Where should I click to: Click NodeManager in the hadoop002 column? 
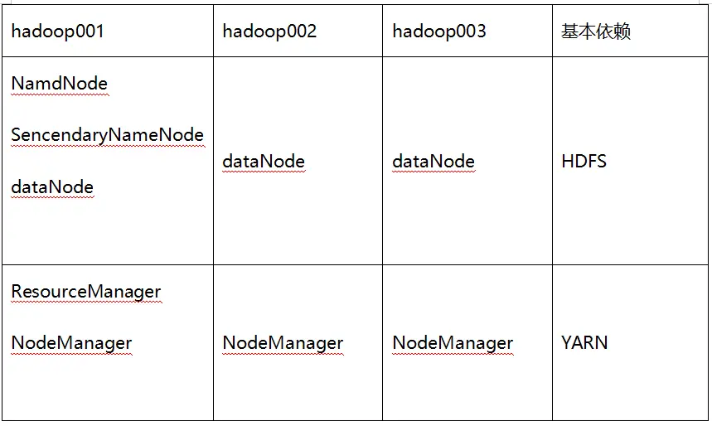click(283, 343)
